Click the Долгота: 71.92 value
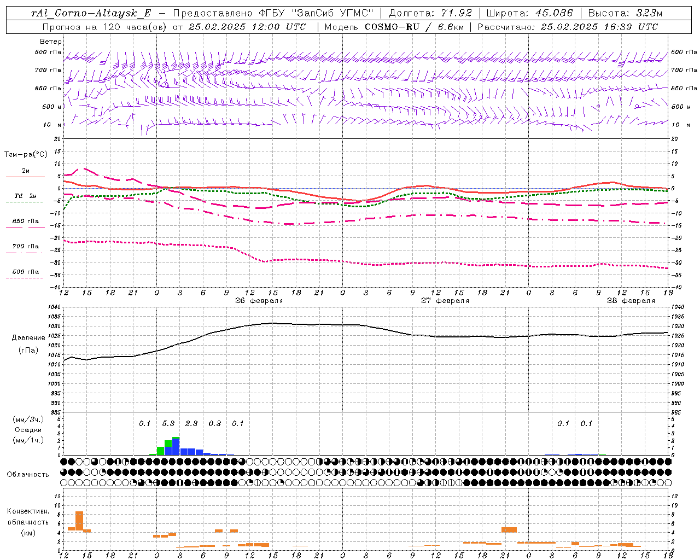Image resolution: width=700 pixels, height=560 pixels. (x=430, y=13)
